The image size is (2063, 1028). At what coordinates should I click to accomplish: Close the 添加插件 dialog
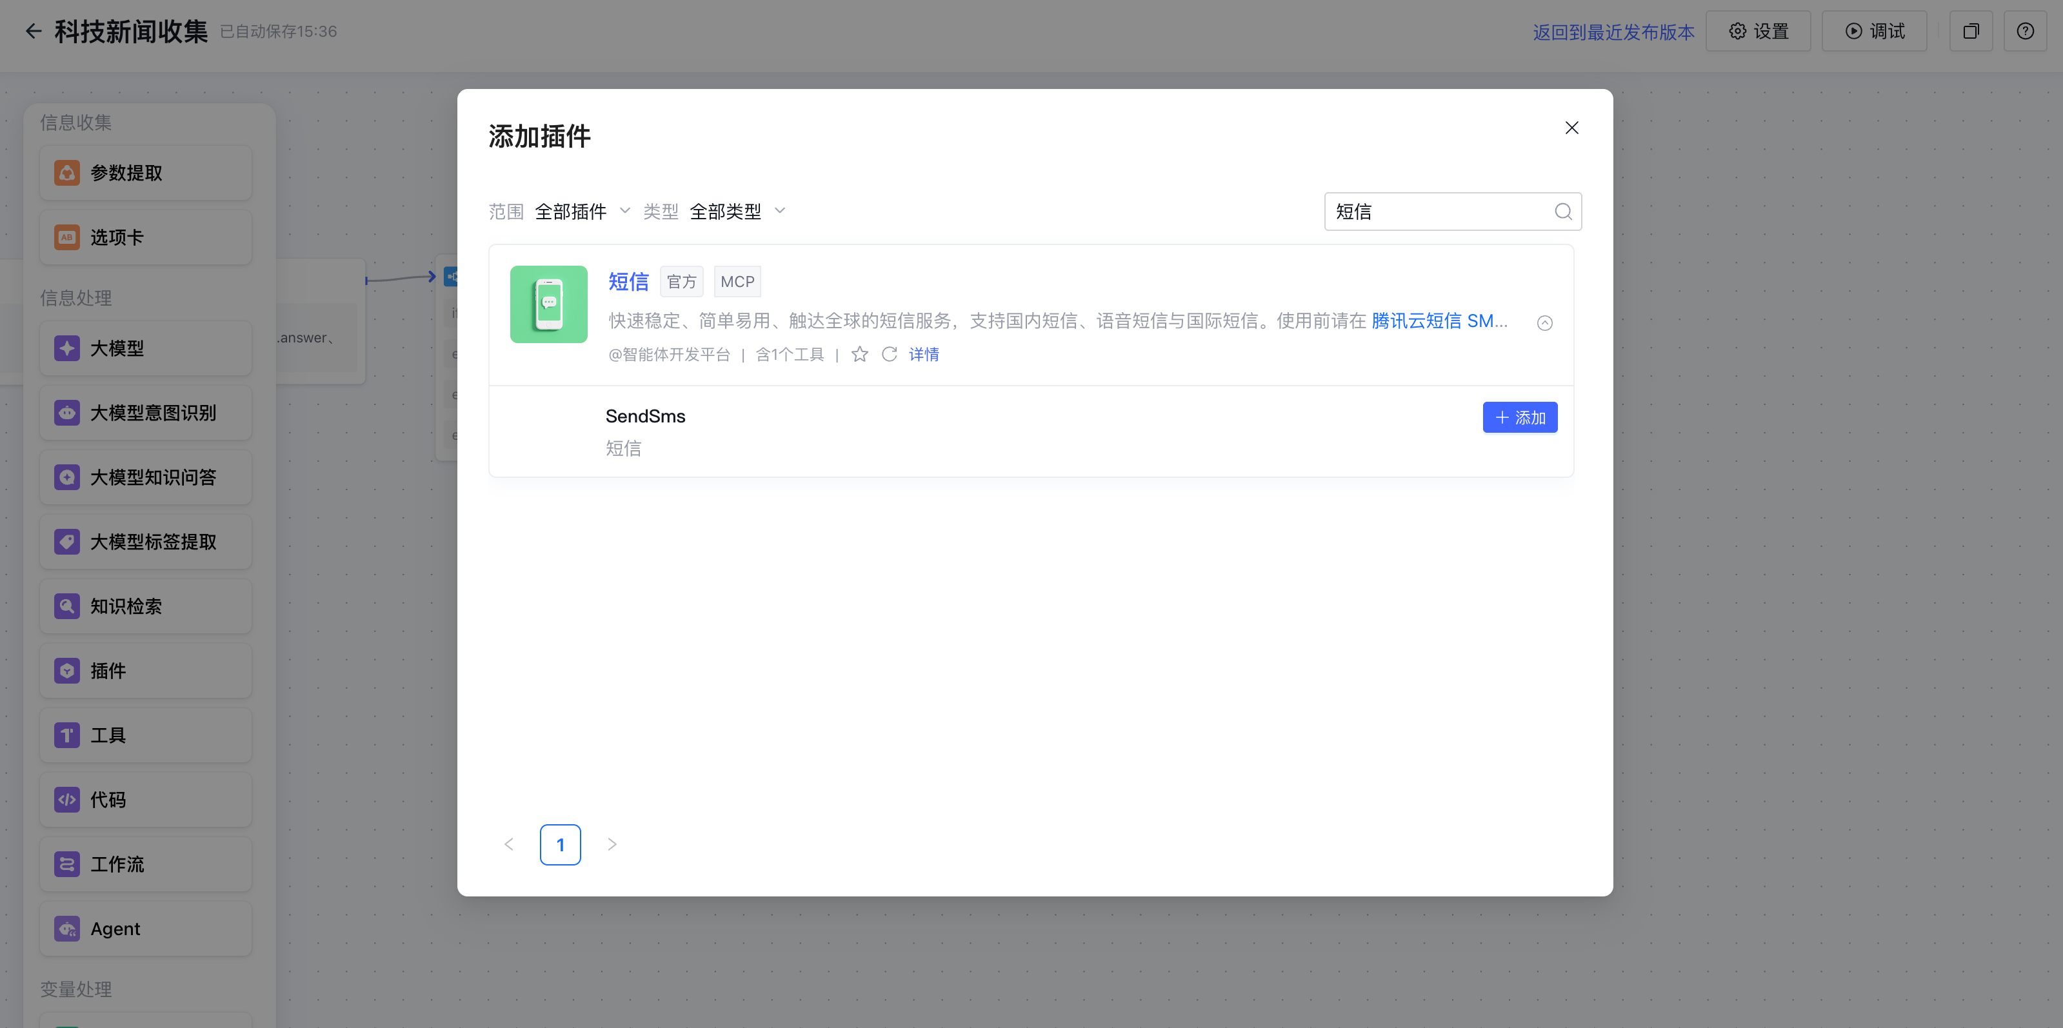[1571, 128]
